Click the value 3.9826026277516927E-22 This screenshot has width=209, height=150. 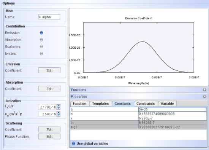pos(172,127)
